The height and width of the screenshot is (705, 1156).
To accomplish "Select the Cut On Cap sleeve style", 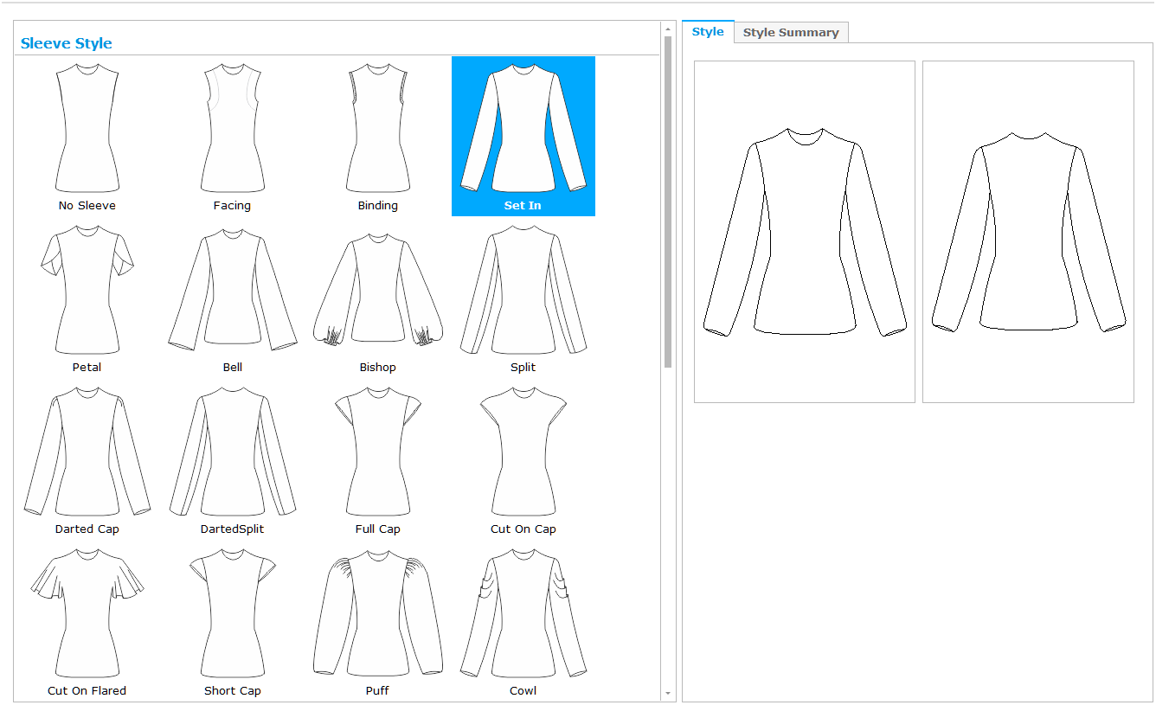I will (523, 459).
